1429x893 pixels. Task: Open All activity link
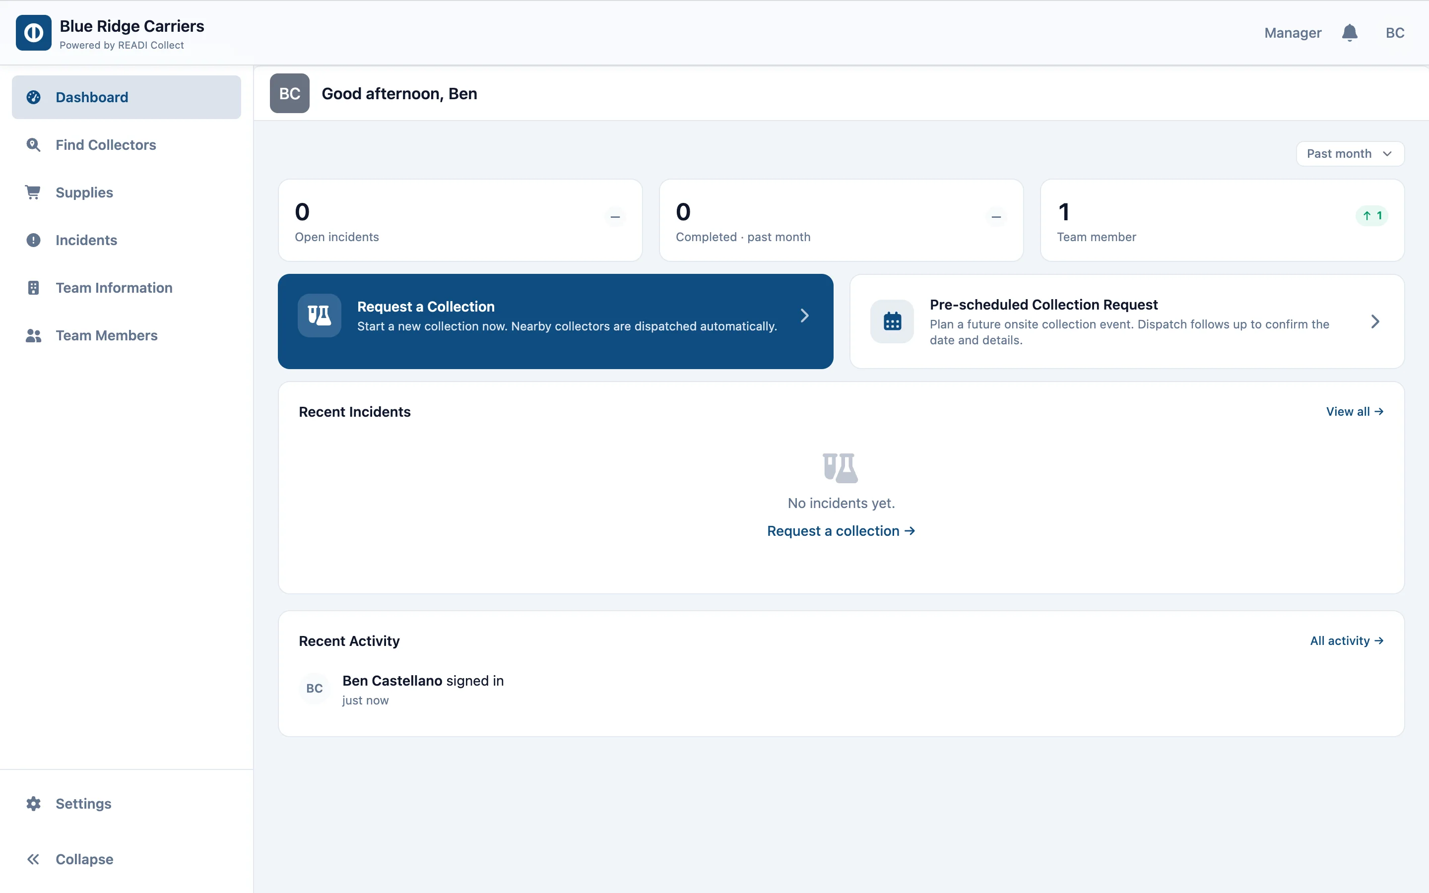pos(1347,641)
